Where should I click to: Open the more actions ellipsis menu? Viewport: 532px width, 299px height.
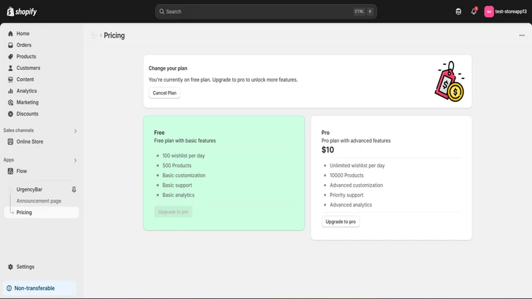coord(522,35)
